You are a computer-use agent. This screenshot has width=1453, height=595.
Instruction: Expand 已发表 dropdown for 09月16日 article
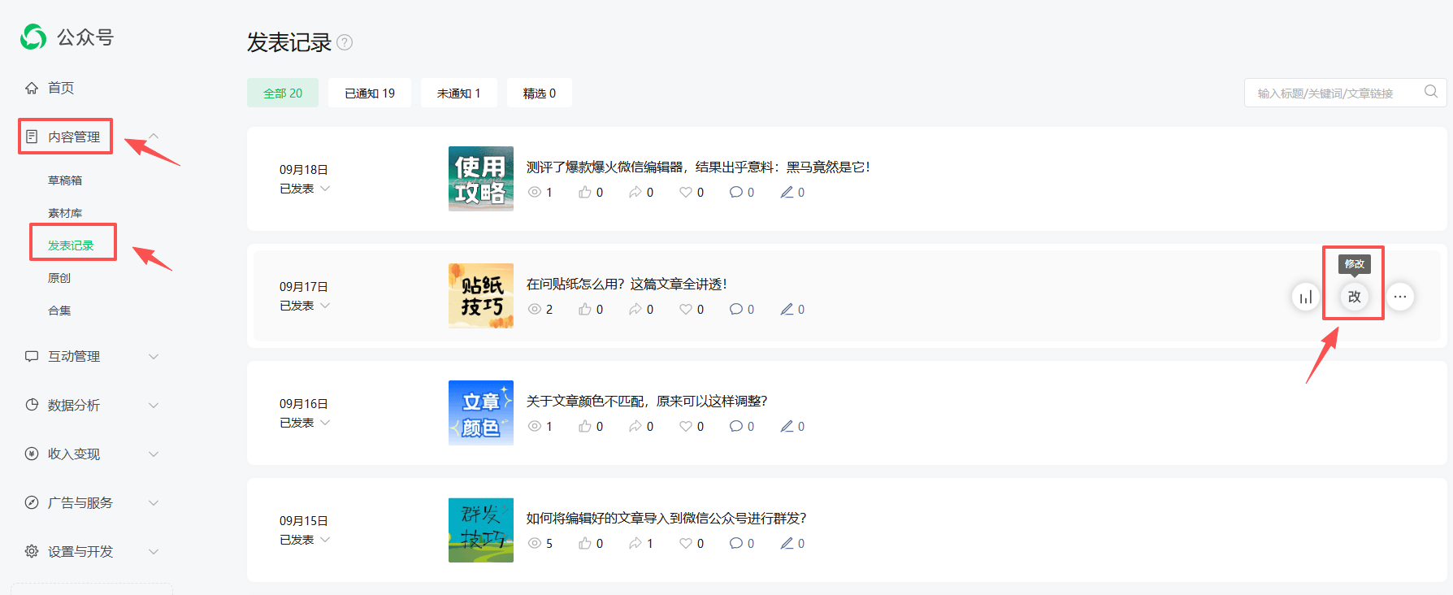[x=325, y=423]
